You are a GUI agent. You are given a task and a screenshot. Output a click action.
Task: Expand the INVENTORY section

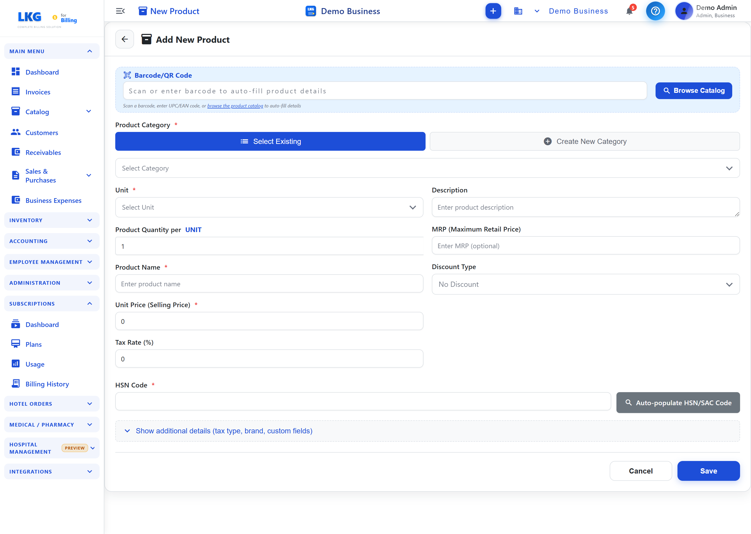[x=52, y=220]
